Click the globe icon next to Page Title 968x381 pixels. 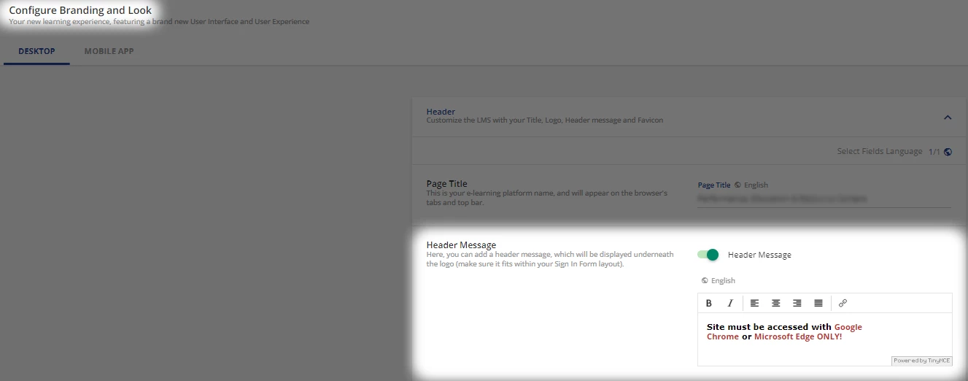(x=737, y=185)
